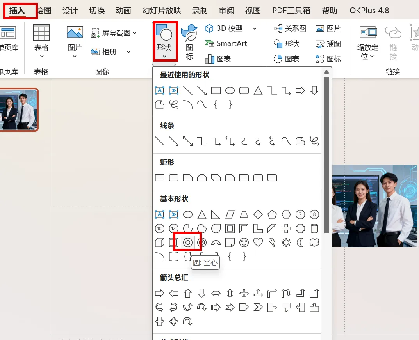419x340 pixels.
Task: Select the right arrow in 最近使用的形状
Action: (300, 90)
